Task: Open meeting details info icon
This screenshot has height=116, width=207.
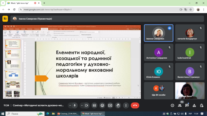Action: tap(172, 106)
